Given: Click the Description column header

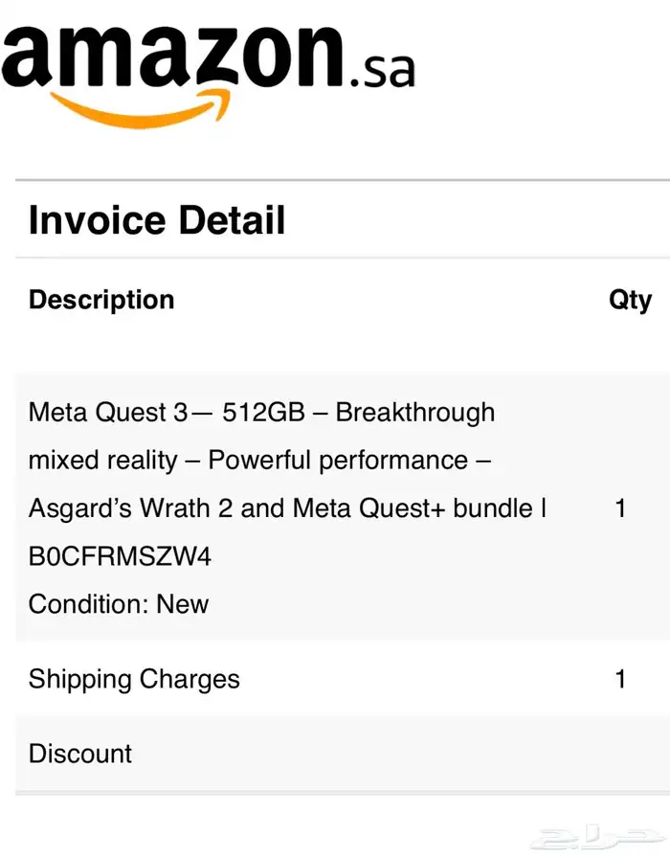Looking at the screenshot, I should coord(101,300).
